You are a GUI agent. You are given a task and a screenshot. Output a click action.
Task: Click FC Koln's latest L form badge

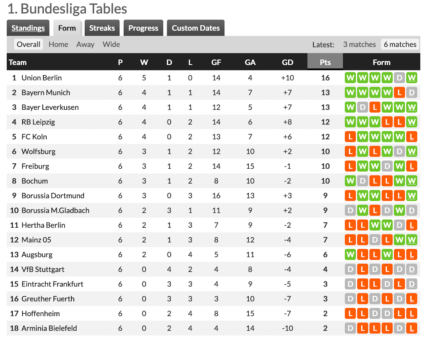412,136
